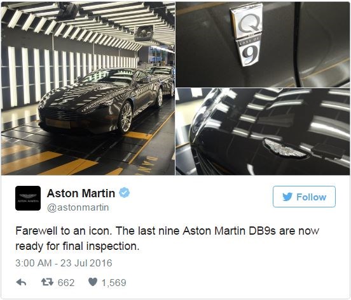
Task: Open the DB9 factory floor photo
Action: pyautogui.click(x=88, y=88)
